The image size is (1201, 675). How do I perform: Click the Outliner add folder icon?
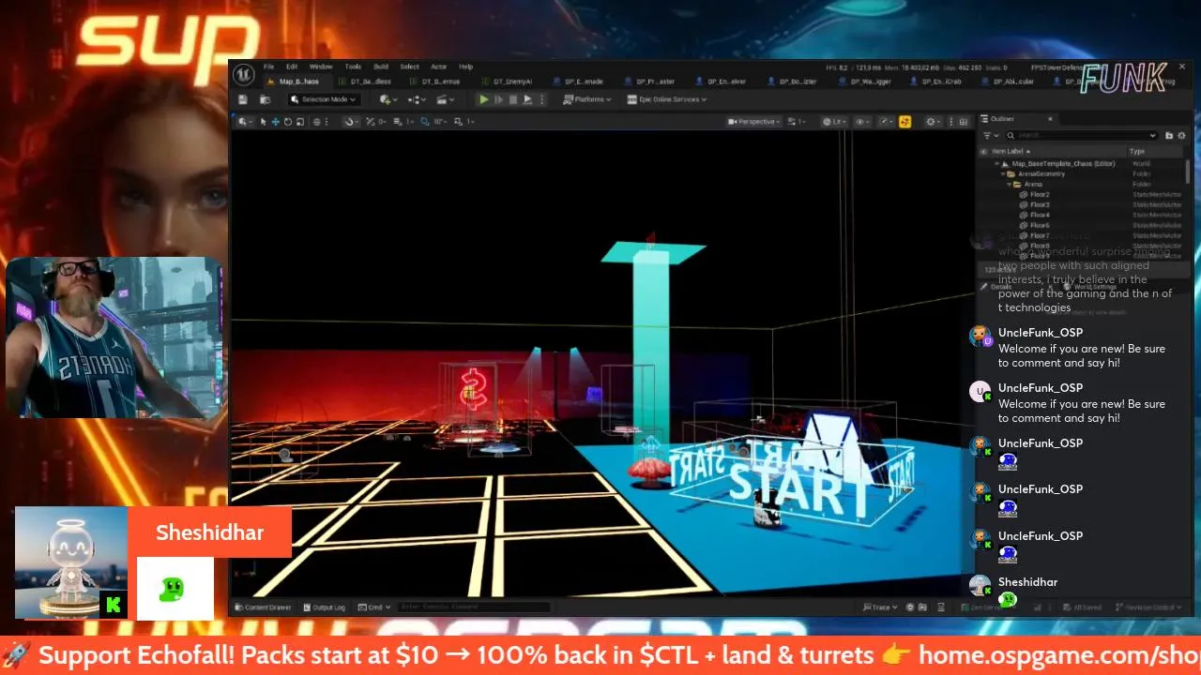coord(1169,136)
